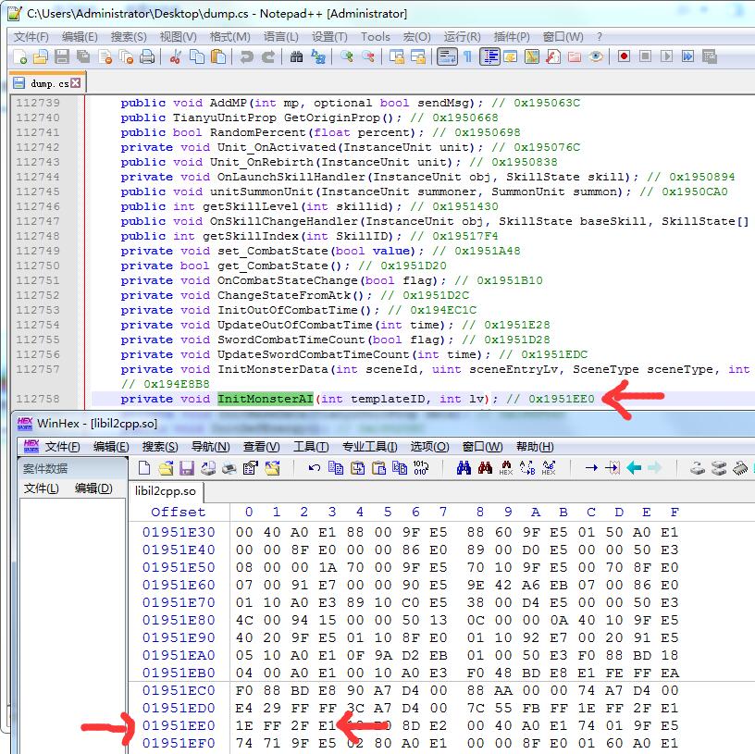The height and width of the screenshot is (754, 755).
Task: Click the Save Recorded Macro icon
Action: [710, 56]
